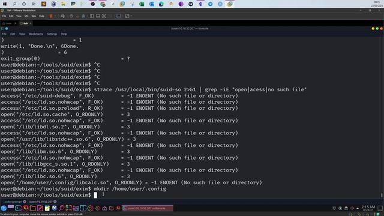This screenshot has width=384, height=216.
Task: Switch to sudo openvpn Konsole tab
Action: tap(13, 202)
